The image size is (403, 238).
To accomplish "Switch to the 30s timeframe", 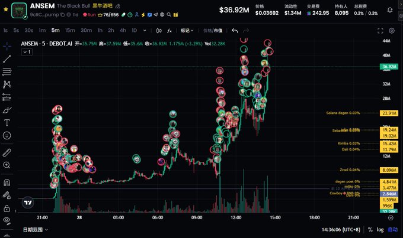I will pos(29,31).
